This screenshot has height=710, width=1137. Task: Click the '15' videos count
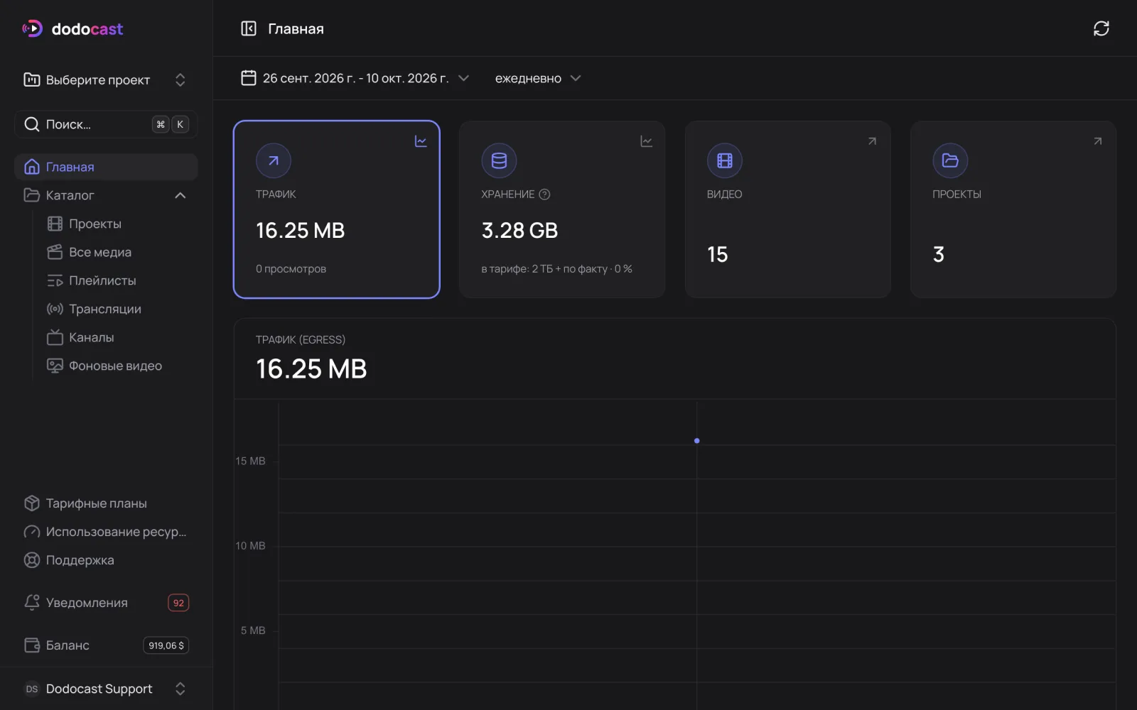click(x=718, y=255)
